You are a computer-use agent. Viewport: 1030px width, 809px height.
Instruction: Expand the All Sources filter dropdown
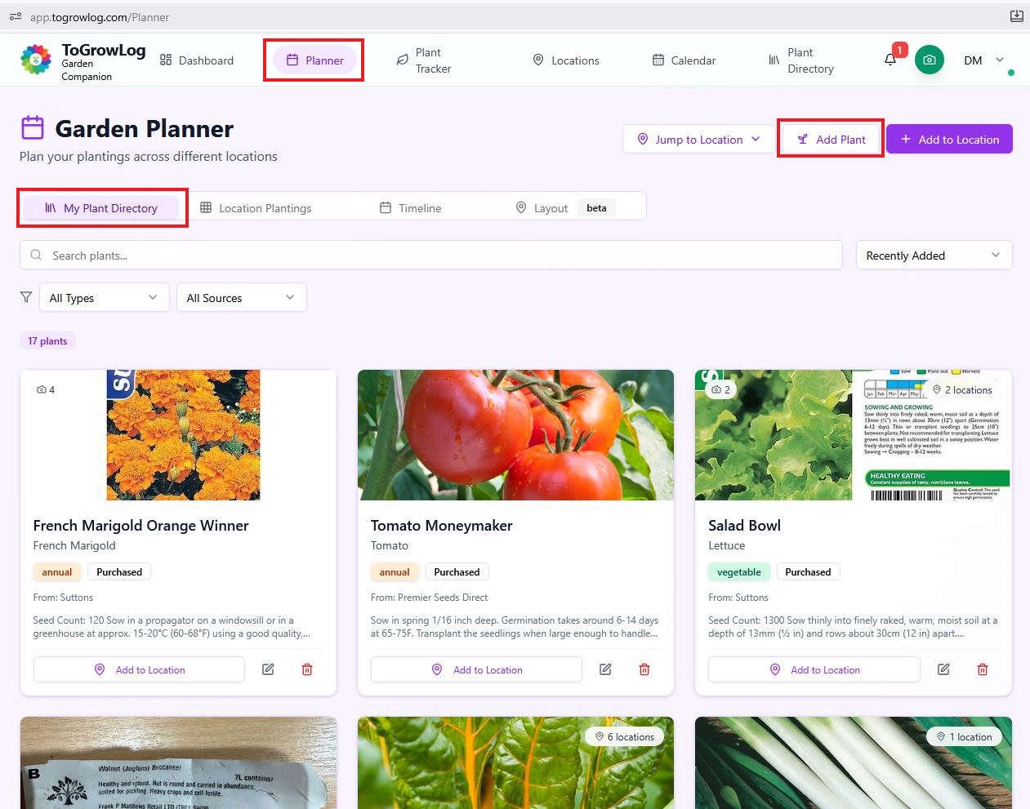[241, 297]
